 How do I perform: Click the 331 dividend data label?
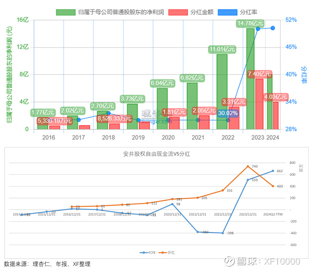pyautogui.click(x=229, y=191)
